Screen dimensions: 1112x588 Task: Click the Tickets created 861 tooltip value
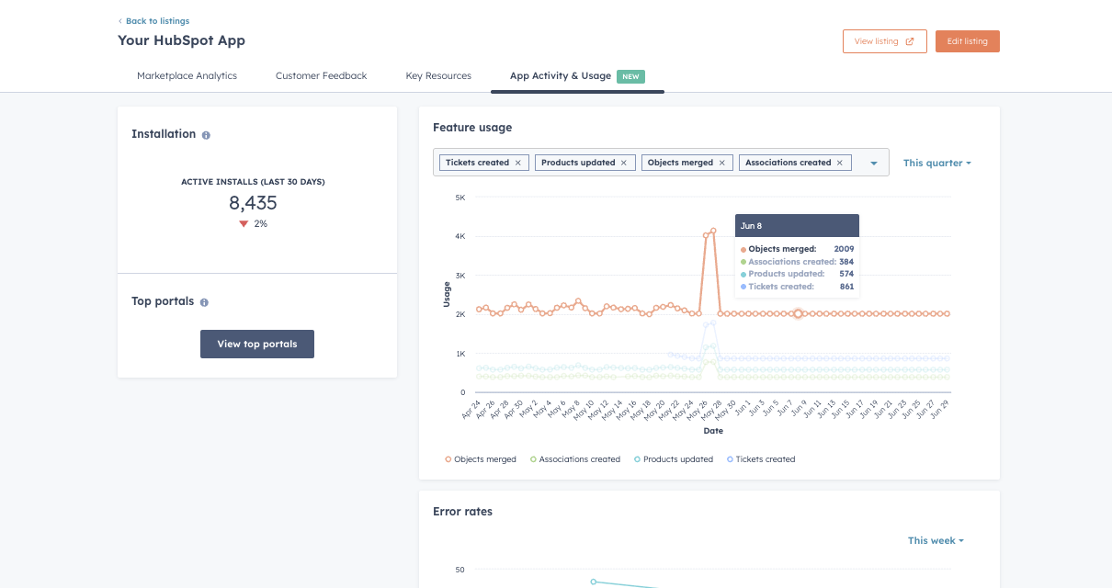coord(846,287)
